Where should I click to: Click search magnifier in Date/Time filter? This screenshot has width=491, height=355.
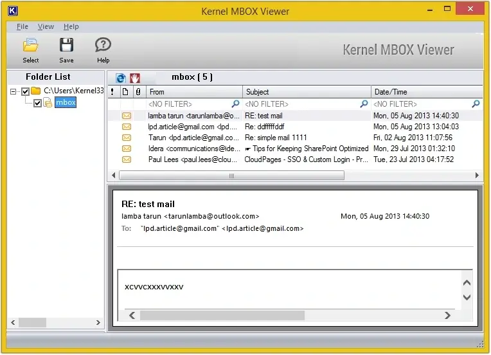(476, 104)
